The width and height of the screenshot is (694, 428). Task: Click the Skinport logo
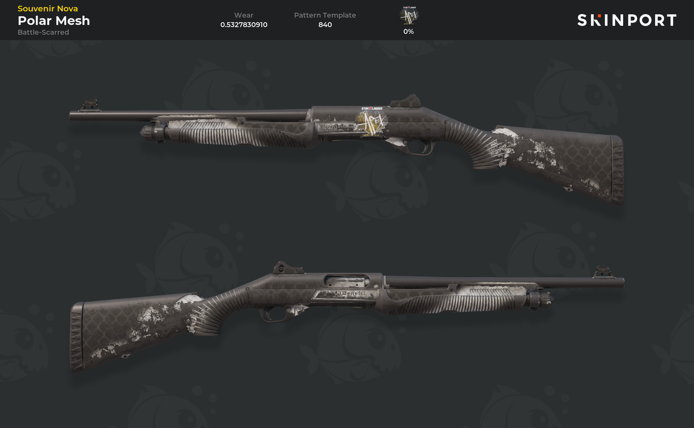627,20
